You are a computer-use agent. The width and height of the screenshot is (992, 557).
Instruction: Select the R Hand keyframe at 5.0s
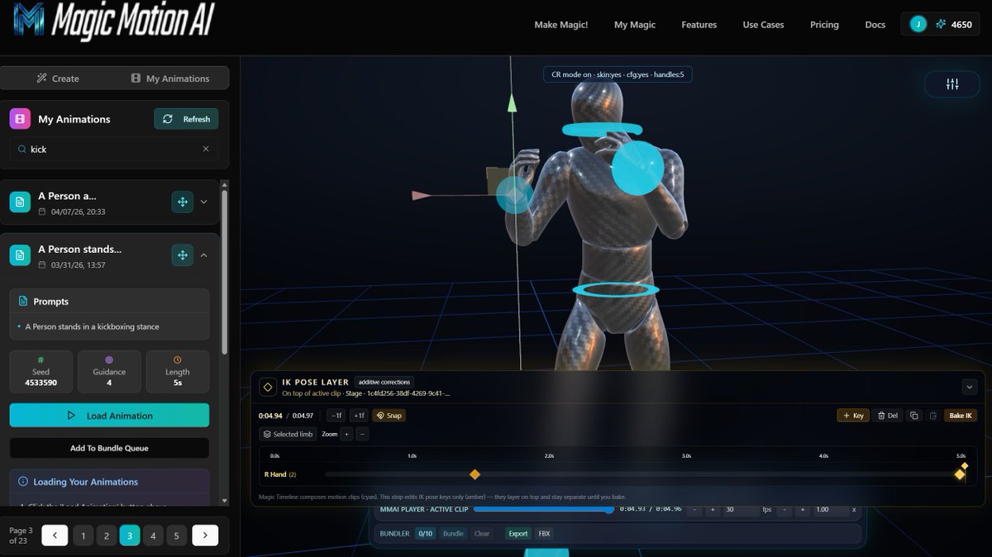pyautogui.click(x=960, y=474)
